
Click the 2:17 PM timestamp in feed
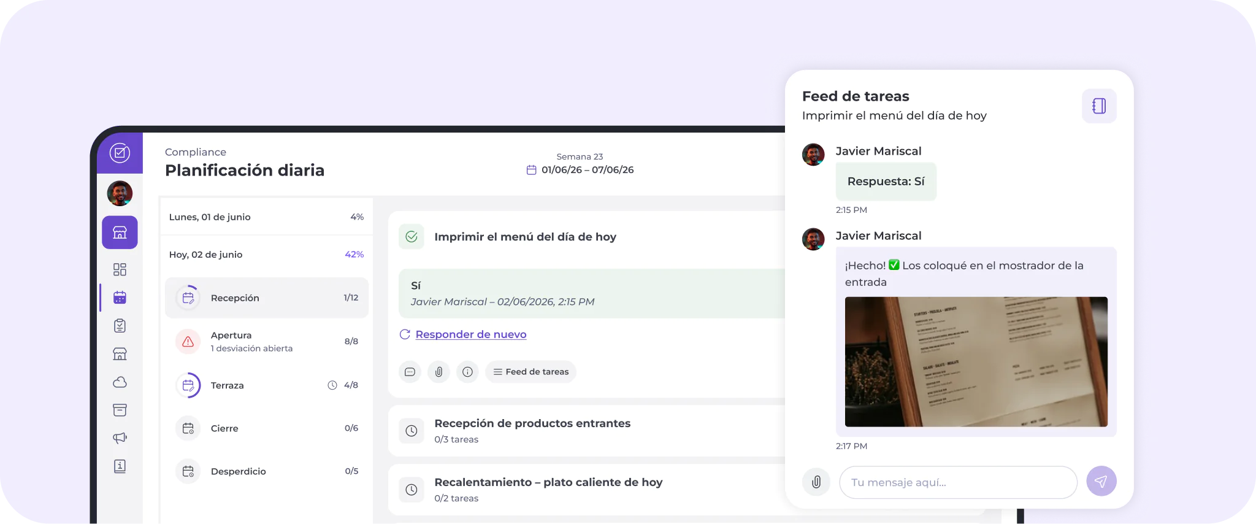(851, 446)
